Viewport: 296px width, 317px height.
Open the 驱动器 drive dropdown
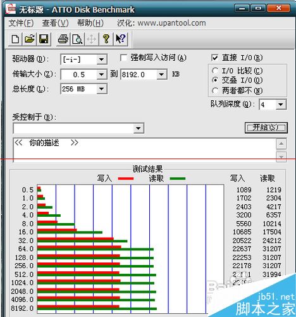point(102,60)
